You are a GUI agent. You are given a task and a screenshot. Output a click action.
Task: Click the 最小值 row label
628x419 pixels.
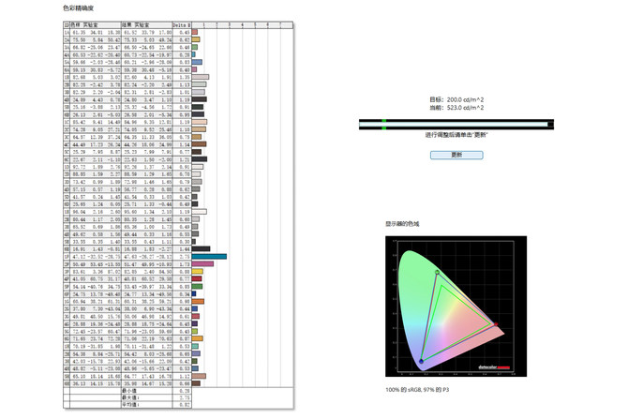click(x=127, y=391)
